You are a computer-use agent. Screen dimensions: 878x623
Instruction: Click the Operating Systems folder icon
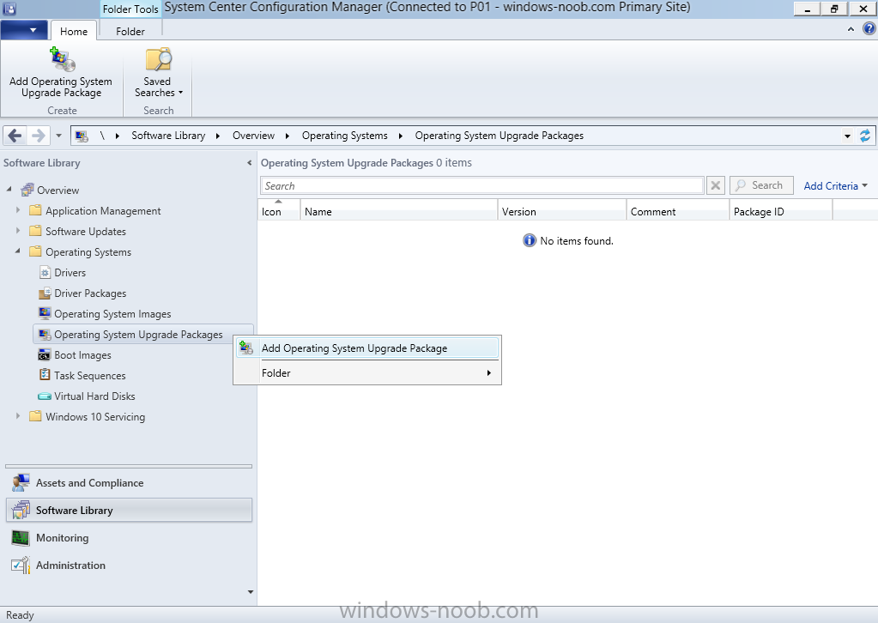coord(35,252)
